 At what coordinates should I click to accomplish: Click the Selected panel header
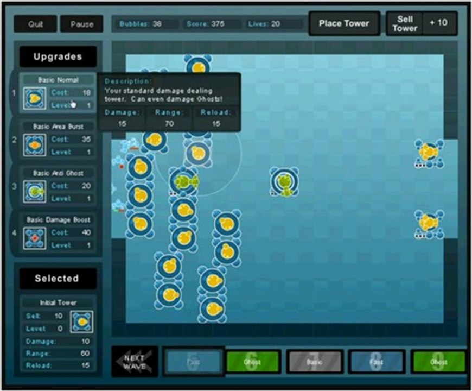point(58,279)
